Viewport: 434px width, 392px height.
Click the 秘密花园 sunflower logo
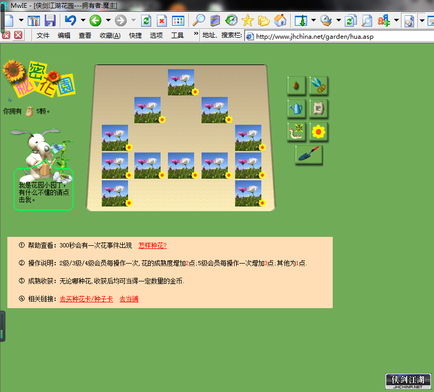39,79
